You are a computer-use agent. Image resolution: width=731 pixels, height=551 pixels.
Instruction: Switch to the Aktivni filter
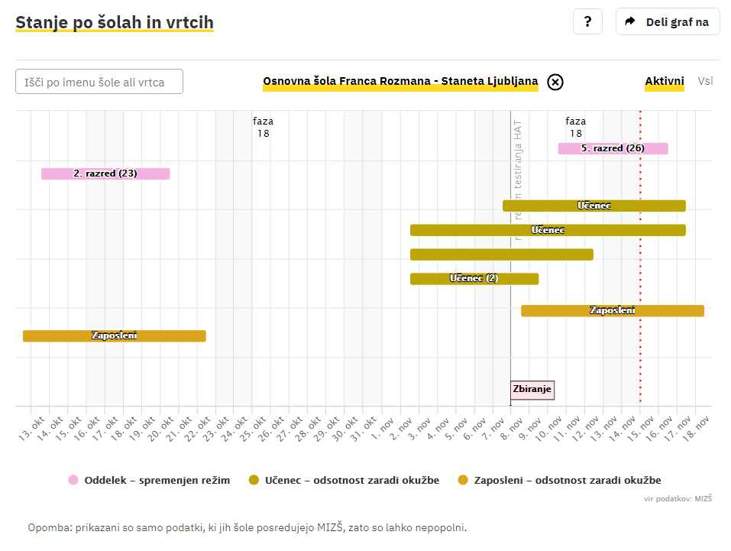point(664,81)
